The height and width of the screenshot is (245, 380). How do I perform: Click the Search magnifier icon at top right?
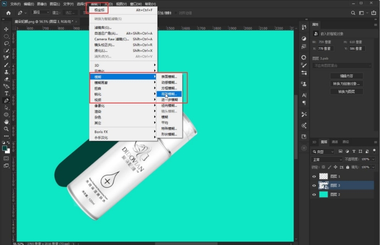pyautogui.click(x=353, y=13)
